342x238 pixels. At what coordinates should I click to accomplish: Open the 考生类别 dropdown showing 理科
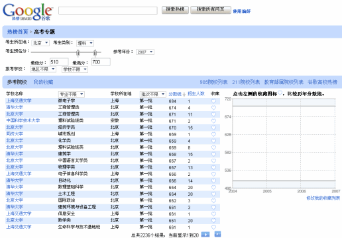pos(85,43)
